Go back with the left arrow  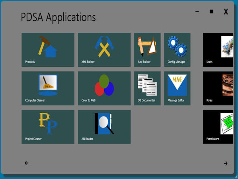(27, 163)
